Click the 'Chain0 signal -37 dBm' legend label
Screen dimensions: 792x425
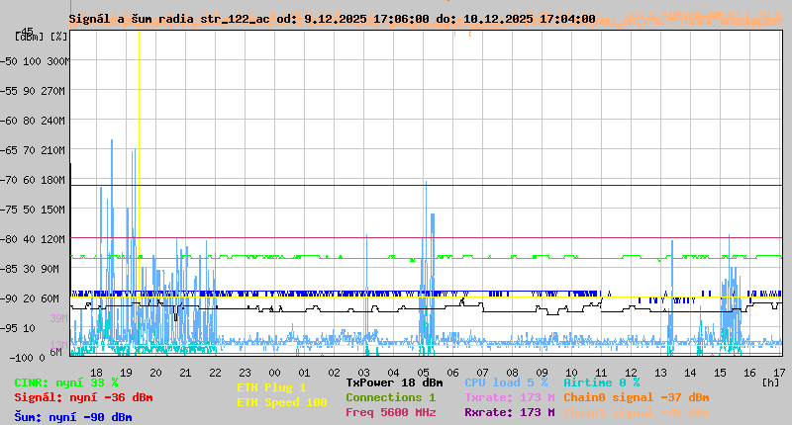tap(637, 397)
